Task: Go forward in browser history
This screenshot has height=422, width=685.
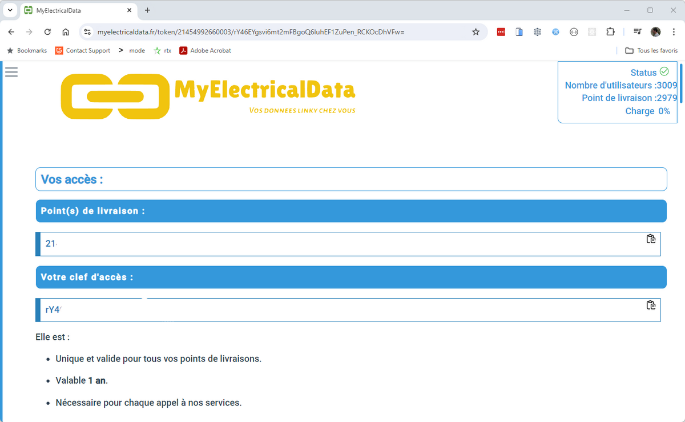Action: point(30,32)
